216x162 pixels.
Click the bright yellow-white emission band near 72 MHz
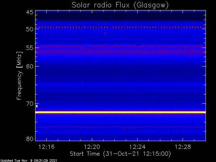click(120, 112)
